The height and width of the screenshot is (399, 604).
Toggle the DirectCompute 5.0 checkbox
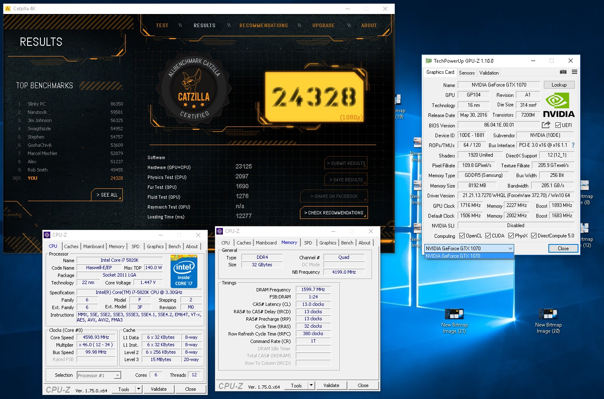click(x=534, y=236)
